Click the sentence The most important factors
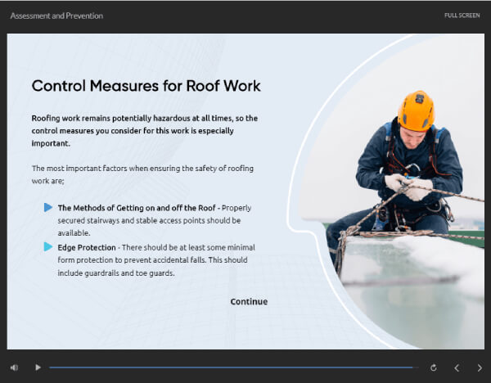 (142, 174)
